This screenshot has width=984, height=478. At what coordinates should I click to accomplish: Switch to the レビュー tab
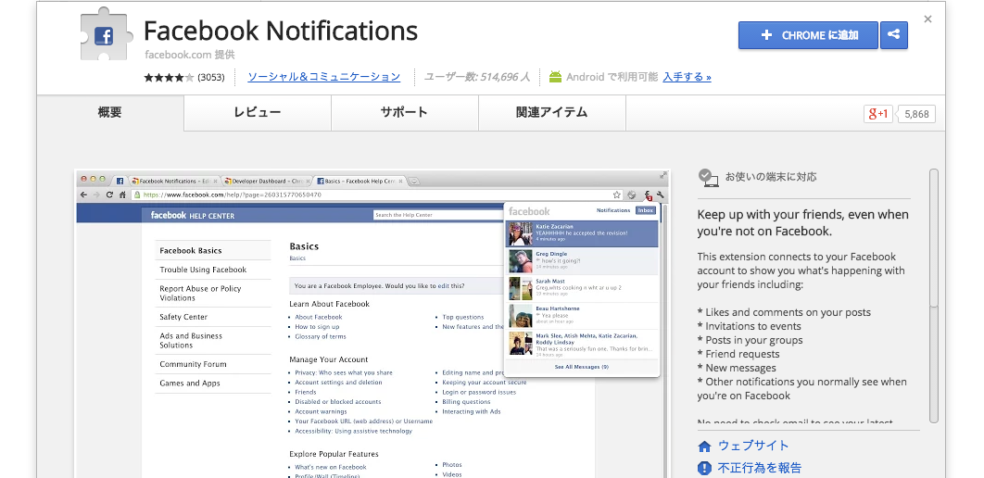click(x=258, y=113)
